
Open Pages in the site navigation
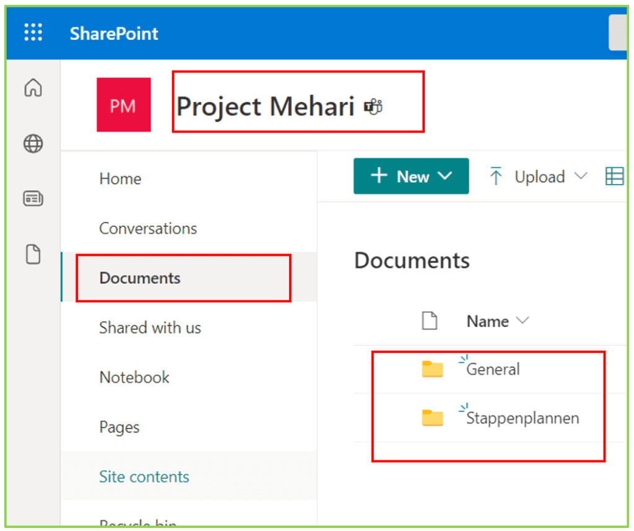tap(119, 428)
